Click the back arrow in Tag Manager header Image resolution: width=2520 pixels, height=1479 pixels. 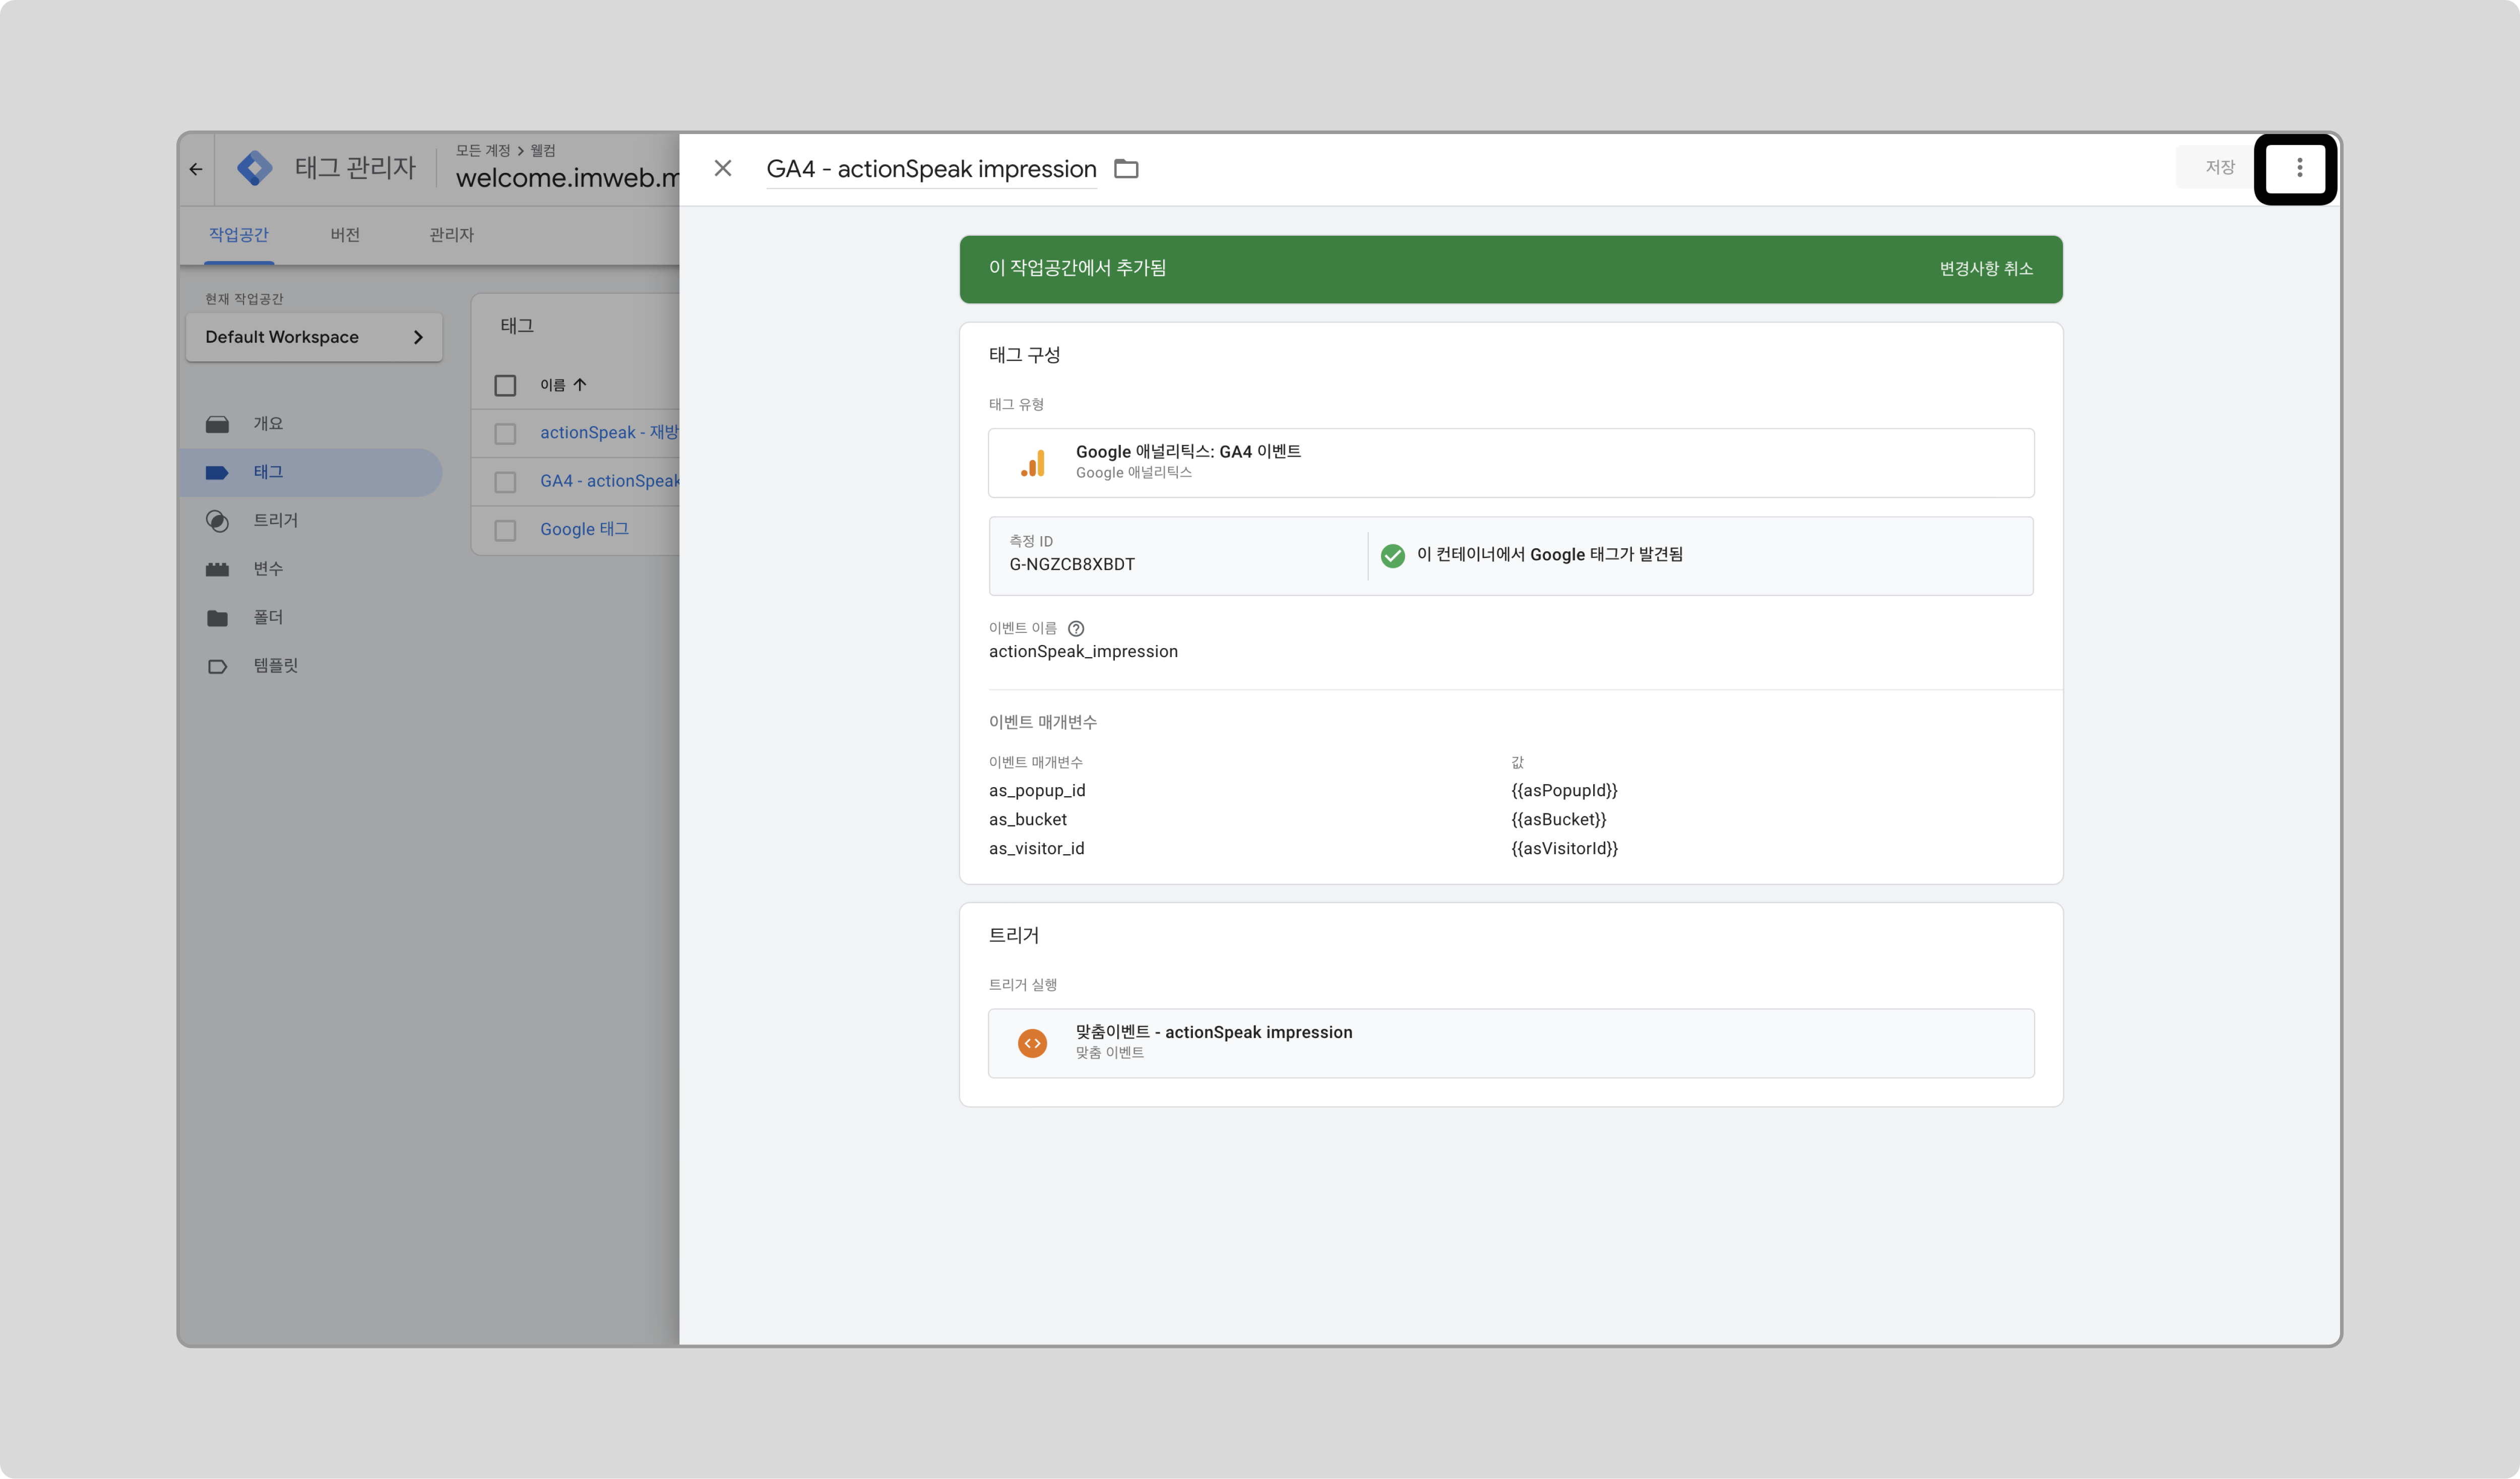click(x=196, y=169)
